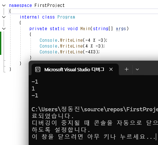Click the 'namespace' keyword

[x=20, y=5]
